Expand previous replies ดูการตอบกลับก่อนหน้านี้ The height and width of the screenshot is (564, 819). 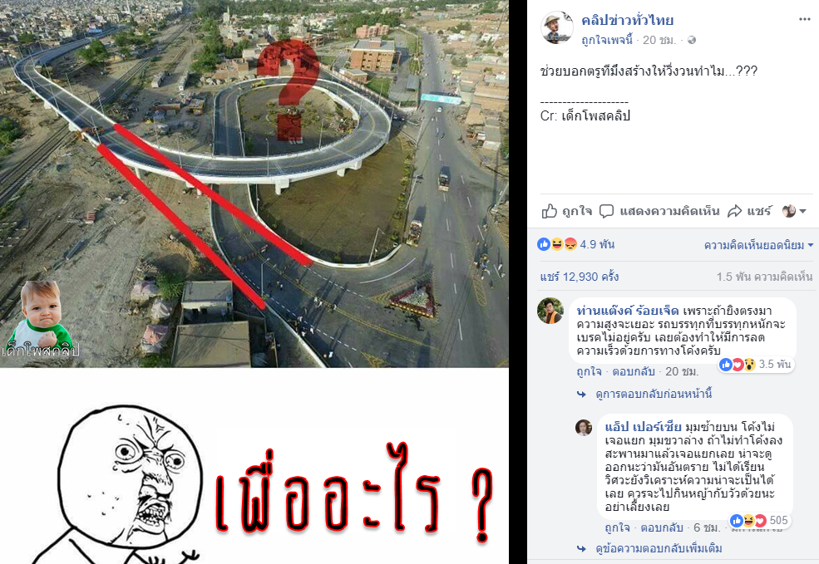tap(654, 394)
